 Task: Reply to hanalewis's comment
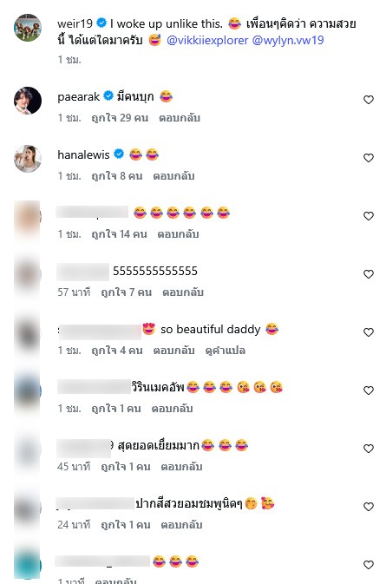pos(173,176)
